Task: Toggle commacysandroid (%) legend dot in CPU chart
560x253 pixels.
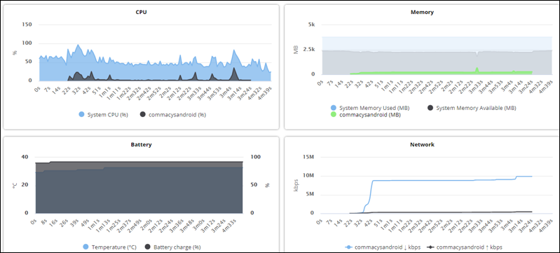Action: (143, 115)
